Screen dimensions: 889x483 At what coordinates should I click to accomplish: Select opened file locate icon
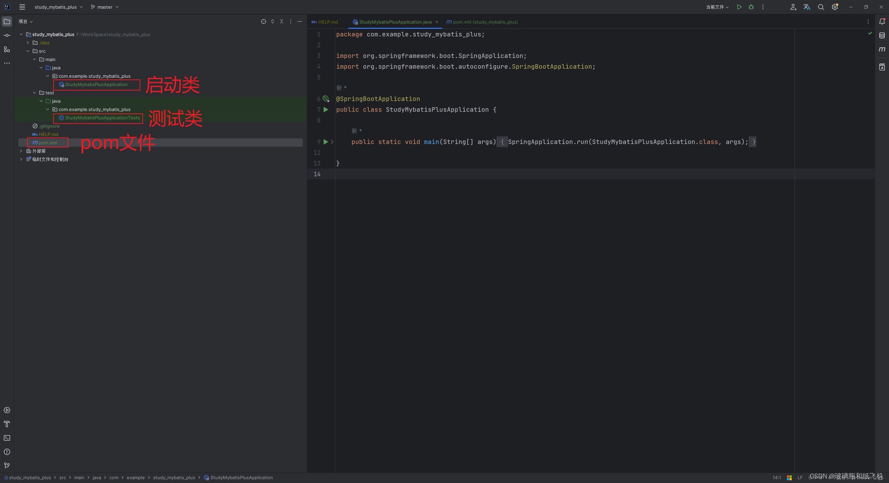(x=264, y=22)
